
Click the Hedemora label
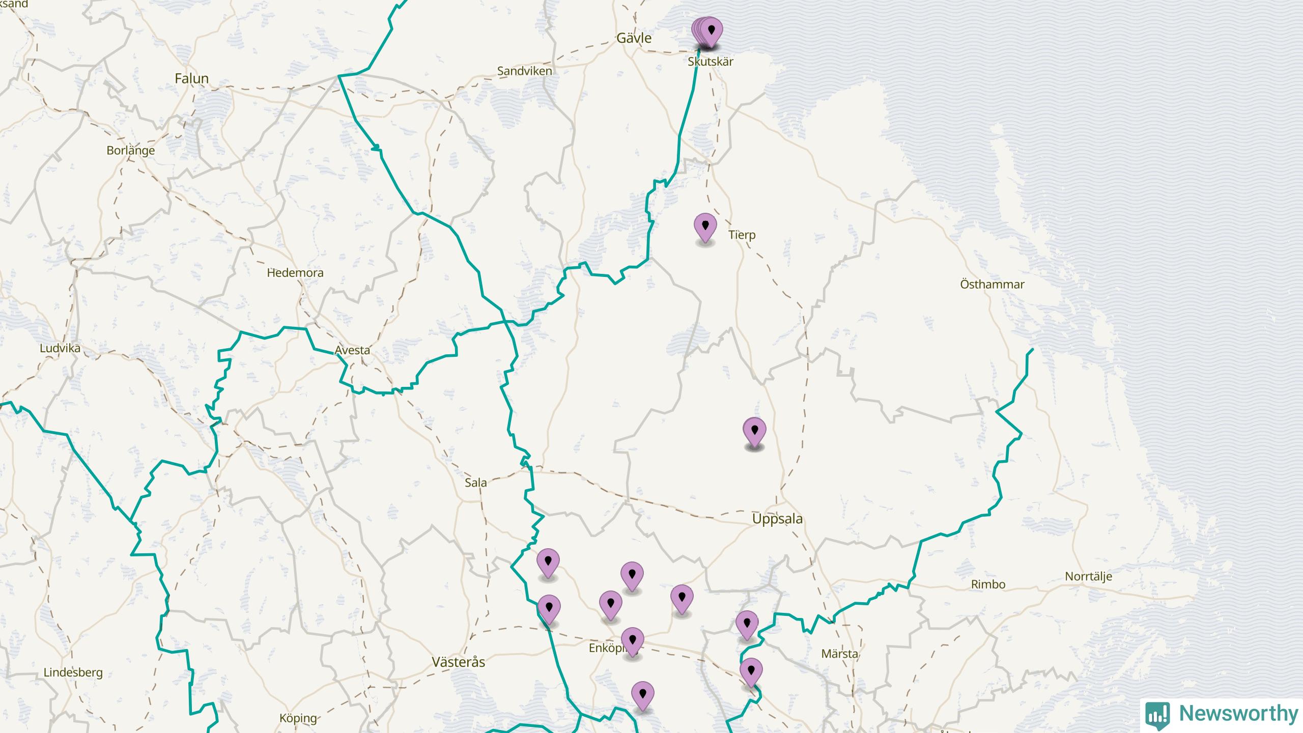295,273
